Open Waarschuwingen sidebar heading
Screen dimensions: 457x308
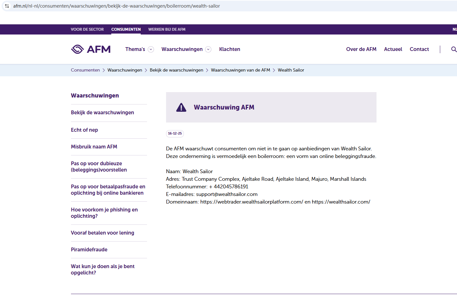point(95,96)
